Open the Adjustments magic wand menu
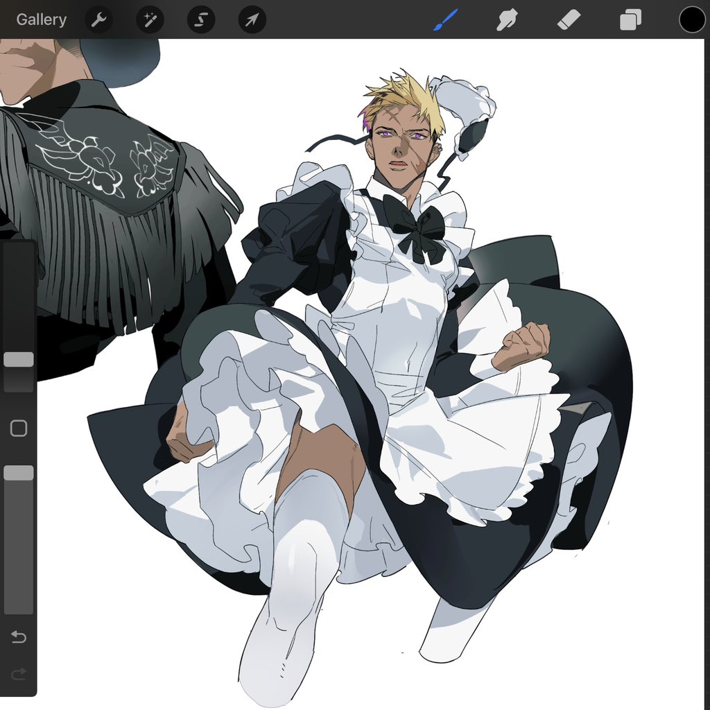The width and height of the screenshot is (710, 710). point(150,20)
